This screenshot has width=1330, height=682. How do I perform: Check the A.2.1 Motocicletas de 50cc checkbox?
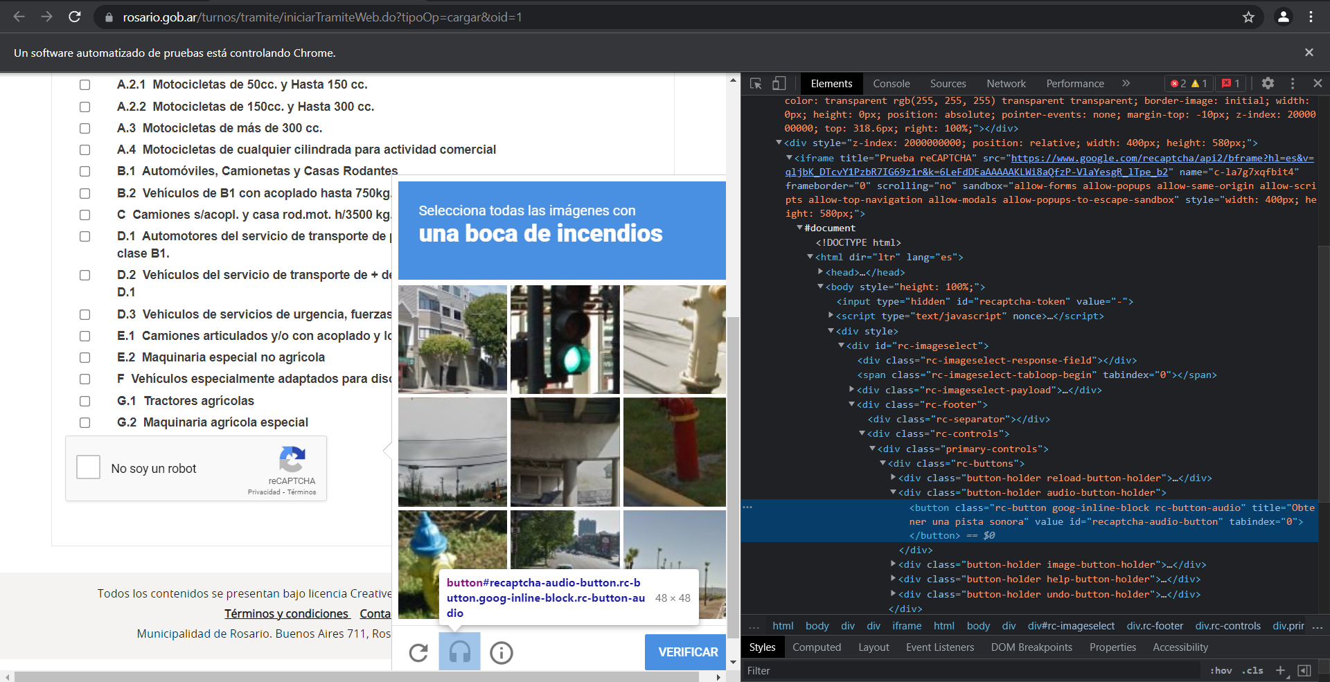coord(85,84)
